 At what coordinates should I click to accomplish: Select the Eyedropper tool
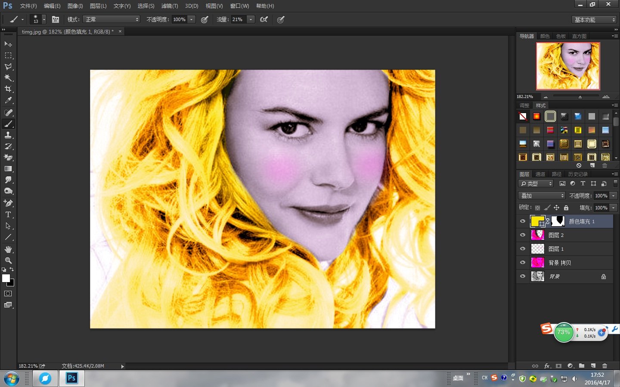(8, 100)
